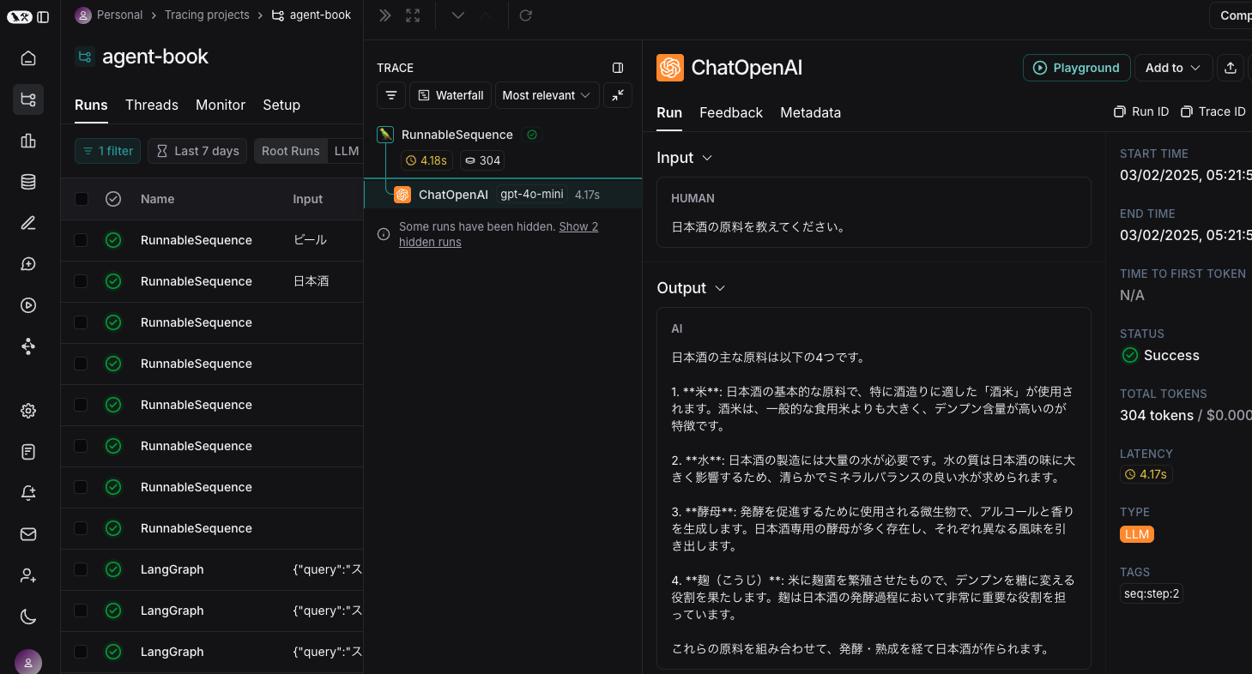Switch to the Metadata tab
Image resolution: width=1252 pixels, height=674 pixels.
[x=810, y=112]
